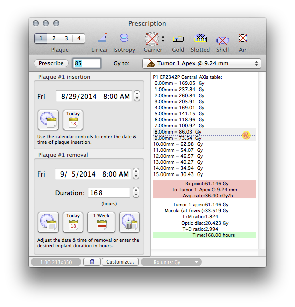Select plaque number 4 segment
The width and height of the screenshot is (295, 307).
click(x=79, y=38)
